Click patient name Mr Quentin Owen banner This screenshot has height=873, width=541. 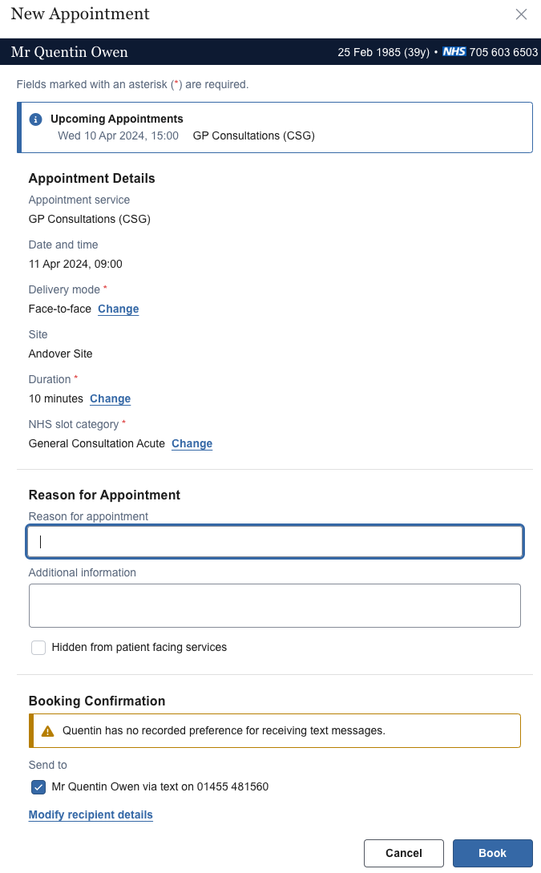[x=69, y=52]
